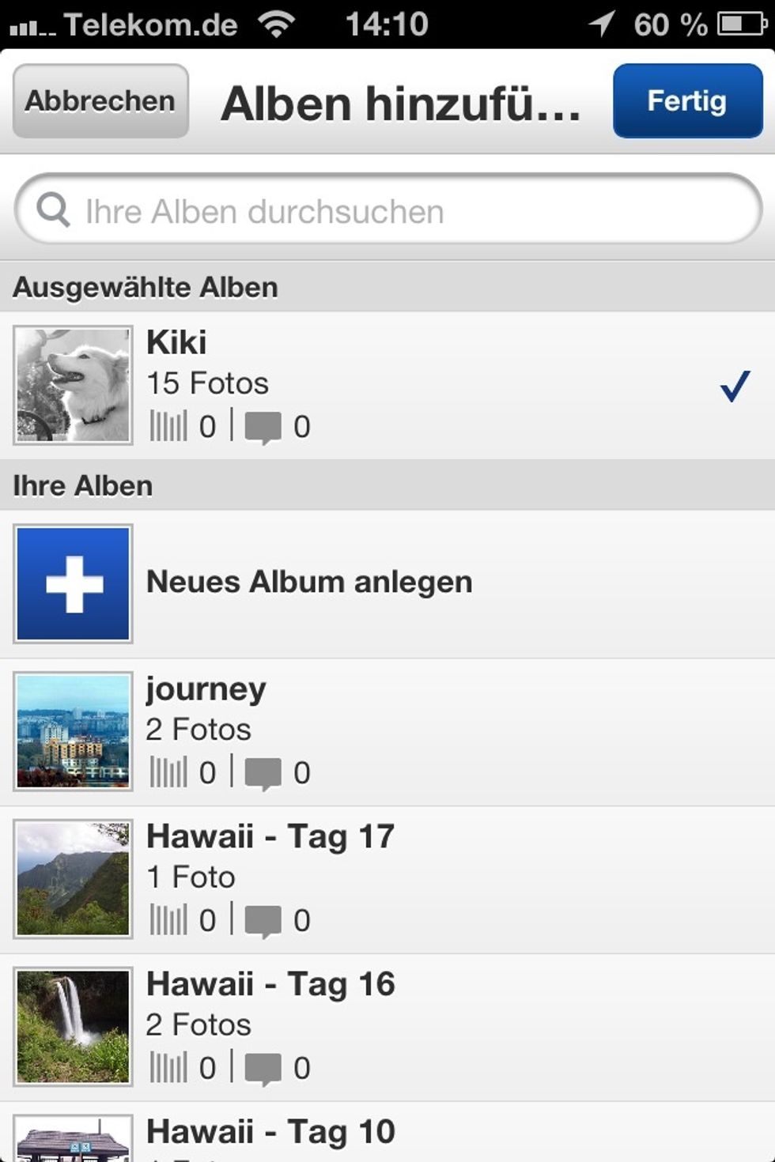The image size is (775, 1162).
Task: Tap the views bar icon under journey
Action: pyautogui.click(x=168, y=773)
